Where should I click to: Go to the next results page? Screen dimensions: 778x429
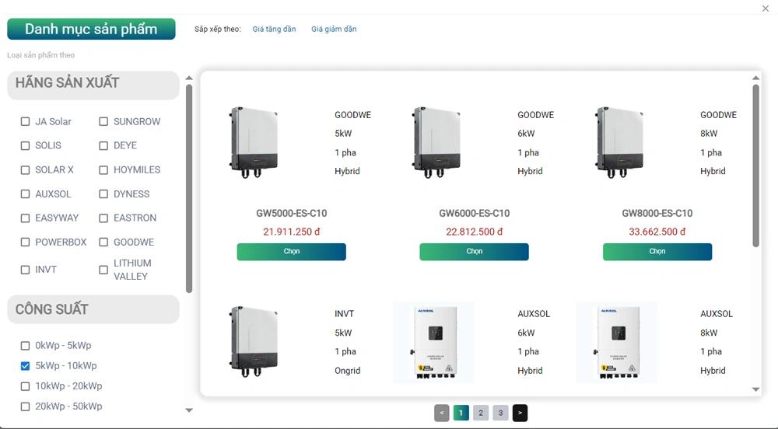tap(520, 413)
